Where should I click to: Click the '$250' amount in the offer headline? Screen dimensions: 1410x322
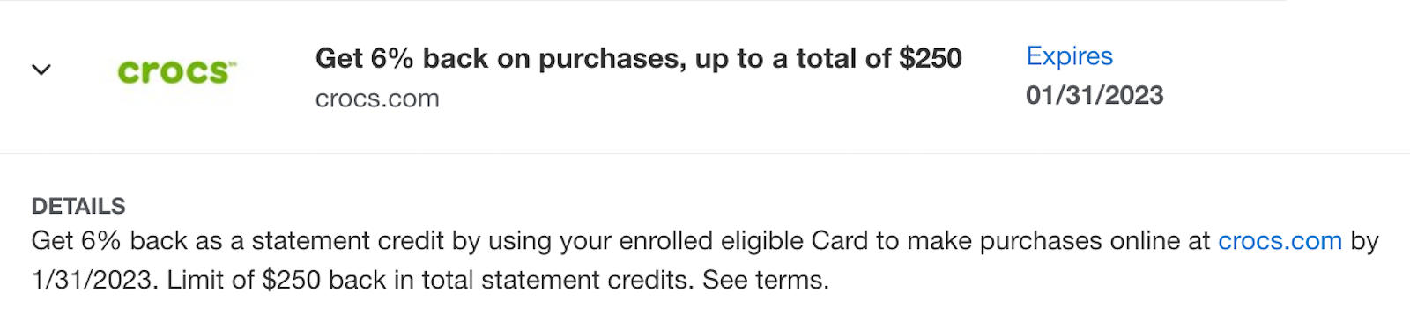[x=931, y=58]
